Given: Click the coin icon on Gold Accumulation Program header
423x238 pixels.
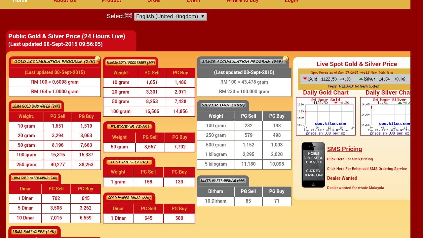Looking at the screenshot, I should pos(97,59).
